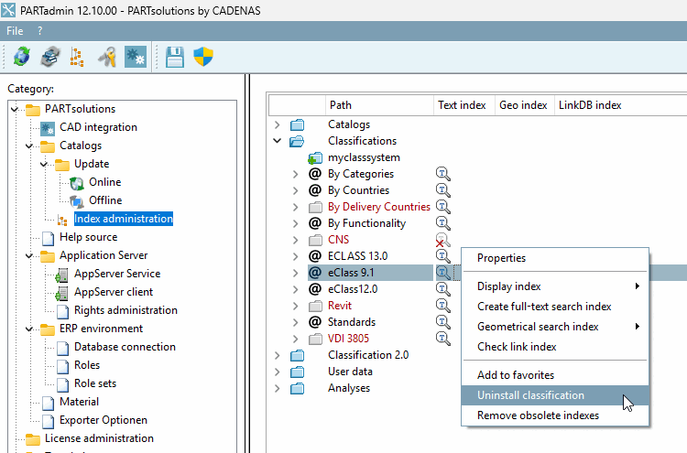Click the gears icon in the toolbar
This screenshot has height=453, width=687.
pyautogui.click(x=136, y=57)
